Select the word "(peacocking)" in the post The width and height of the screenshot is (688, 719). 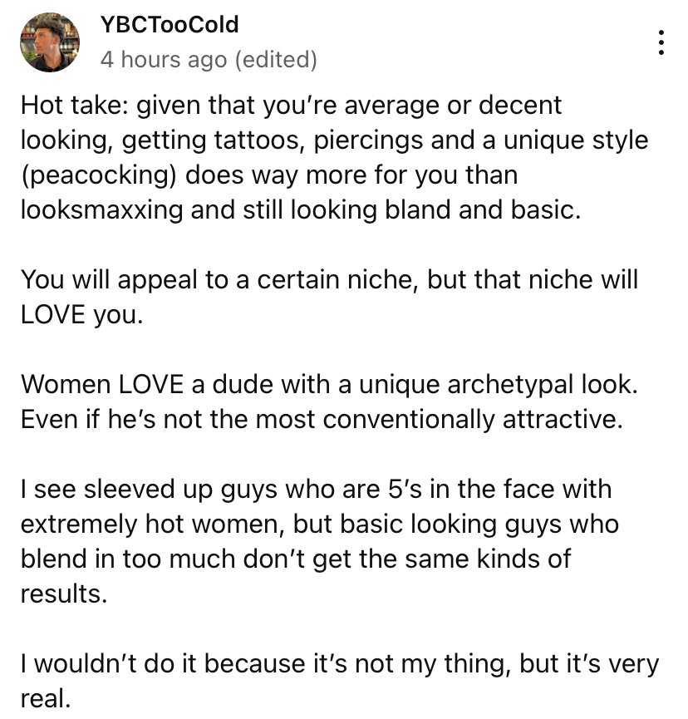pyautogui.click(x=99, y=175)
